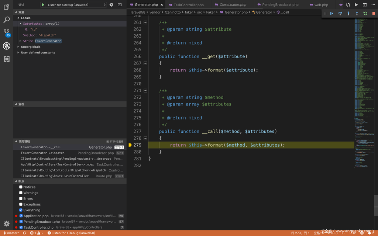Image resolution: width=378 pixels, height=236 pixels.
Task: Open launch.json with the gear icon
Action: pyautogui.click(x=111, y=5)
